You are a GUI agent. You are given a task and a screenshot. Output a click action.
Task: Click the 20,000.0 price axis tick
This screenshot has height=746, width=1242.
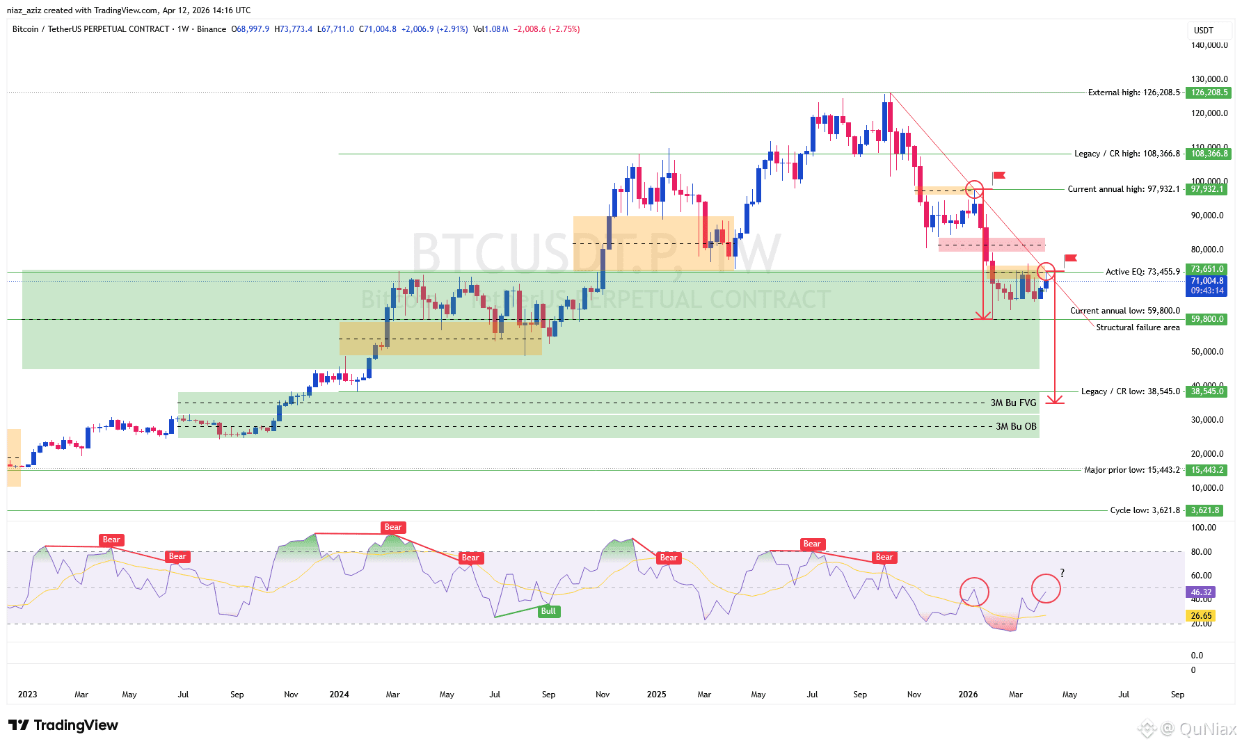click(x=1207, y=454)
